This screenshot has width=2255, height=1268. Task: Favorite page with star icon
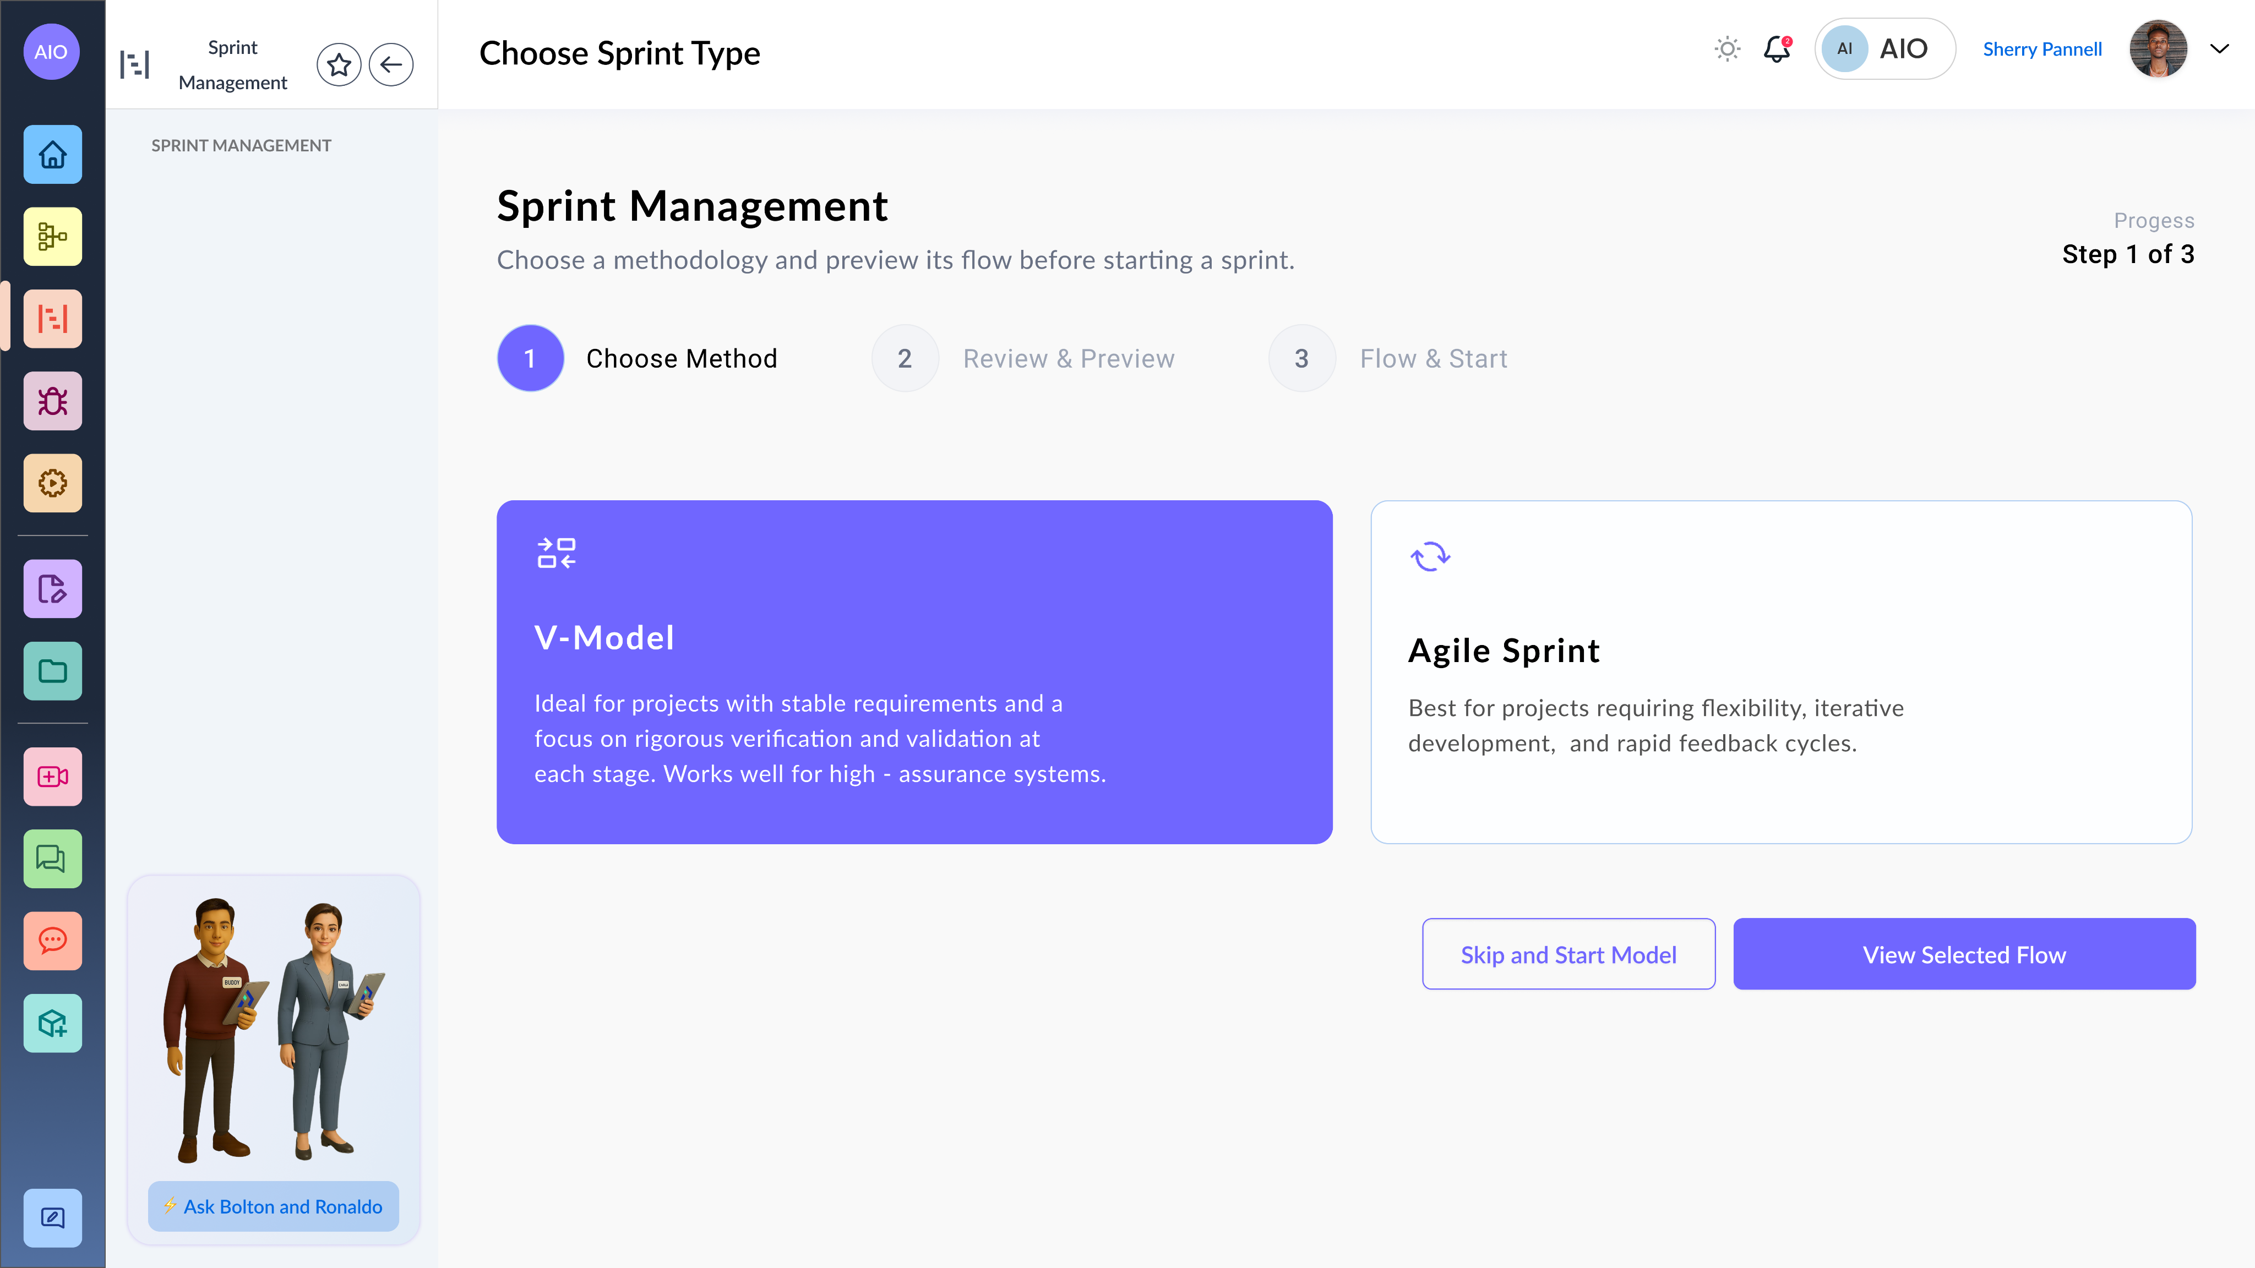tap(339, 64)
